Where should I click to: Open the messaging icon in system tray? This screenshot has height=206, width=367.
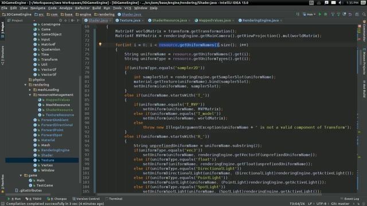coord(326,2)
